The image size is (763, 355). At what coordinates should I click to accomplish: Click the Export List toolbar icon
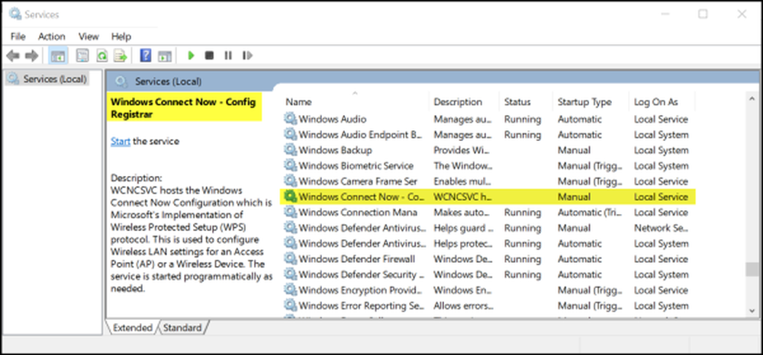coord(121,56)
